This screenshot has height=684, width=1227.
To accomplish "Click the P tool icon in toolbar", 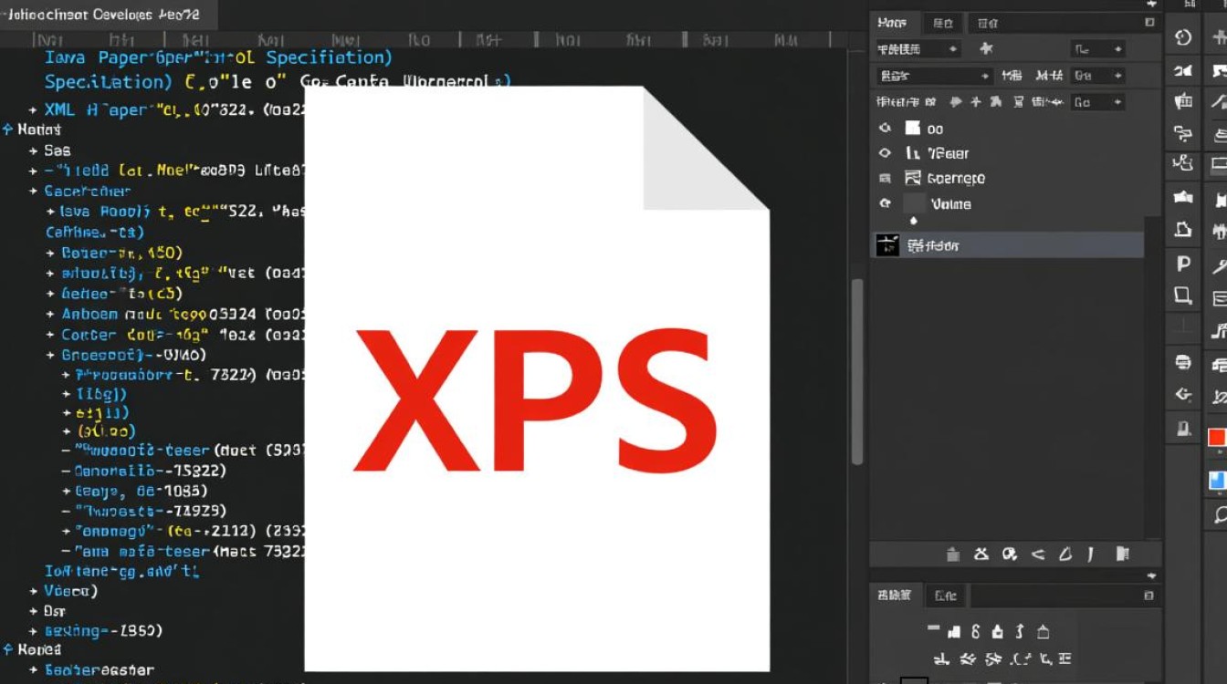I will 1183,264.
